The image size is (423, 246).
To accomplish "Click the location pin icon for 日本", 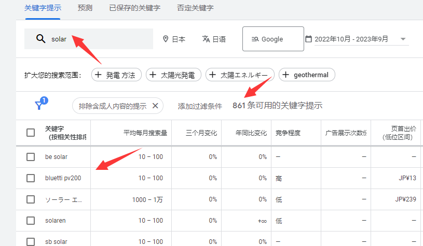I will 166,39.
